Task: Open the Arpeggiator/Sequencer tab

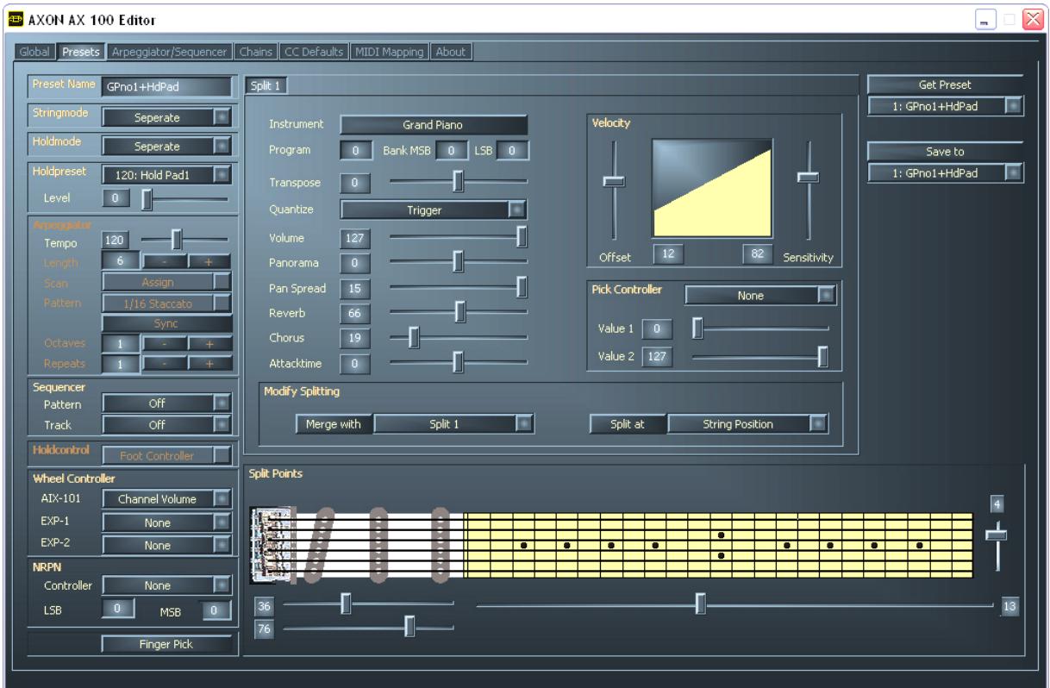Action: pos(169,52)
